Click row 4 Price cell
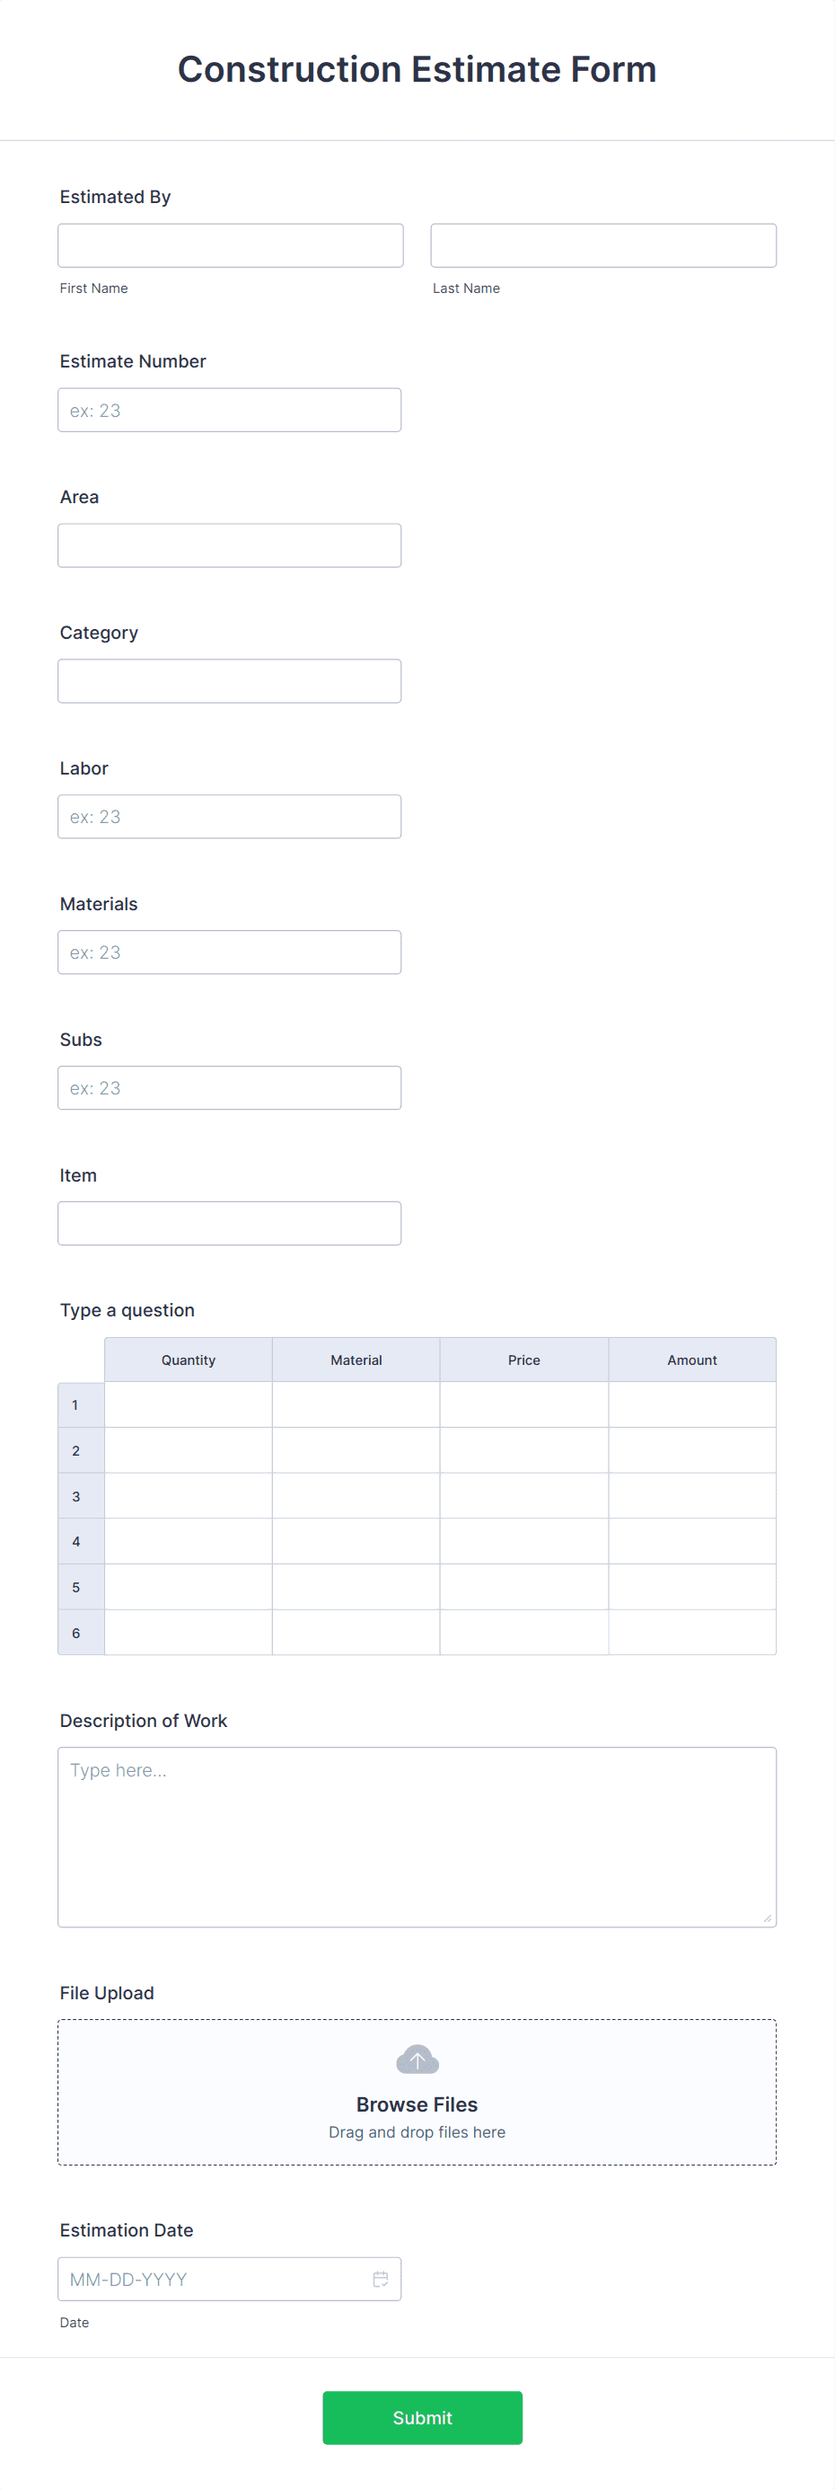The width and height of the screenshot is (835, 2489). (x=524, y=1541)
